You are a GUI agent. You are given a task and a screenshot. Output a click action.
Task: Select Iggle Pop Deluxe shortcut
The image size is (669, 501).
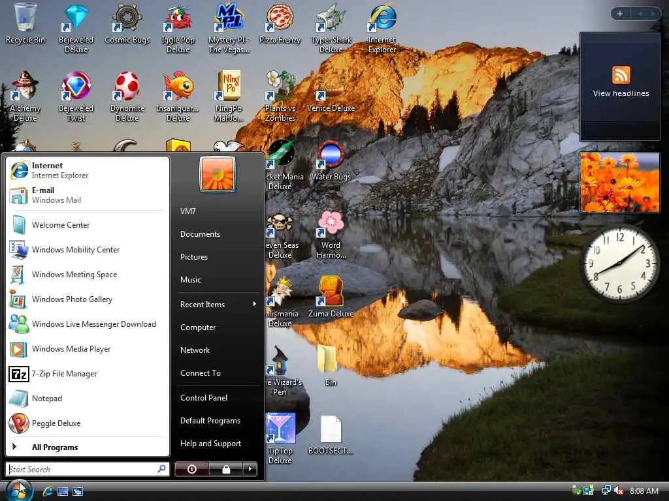[x=178, y=28]
